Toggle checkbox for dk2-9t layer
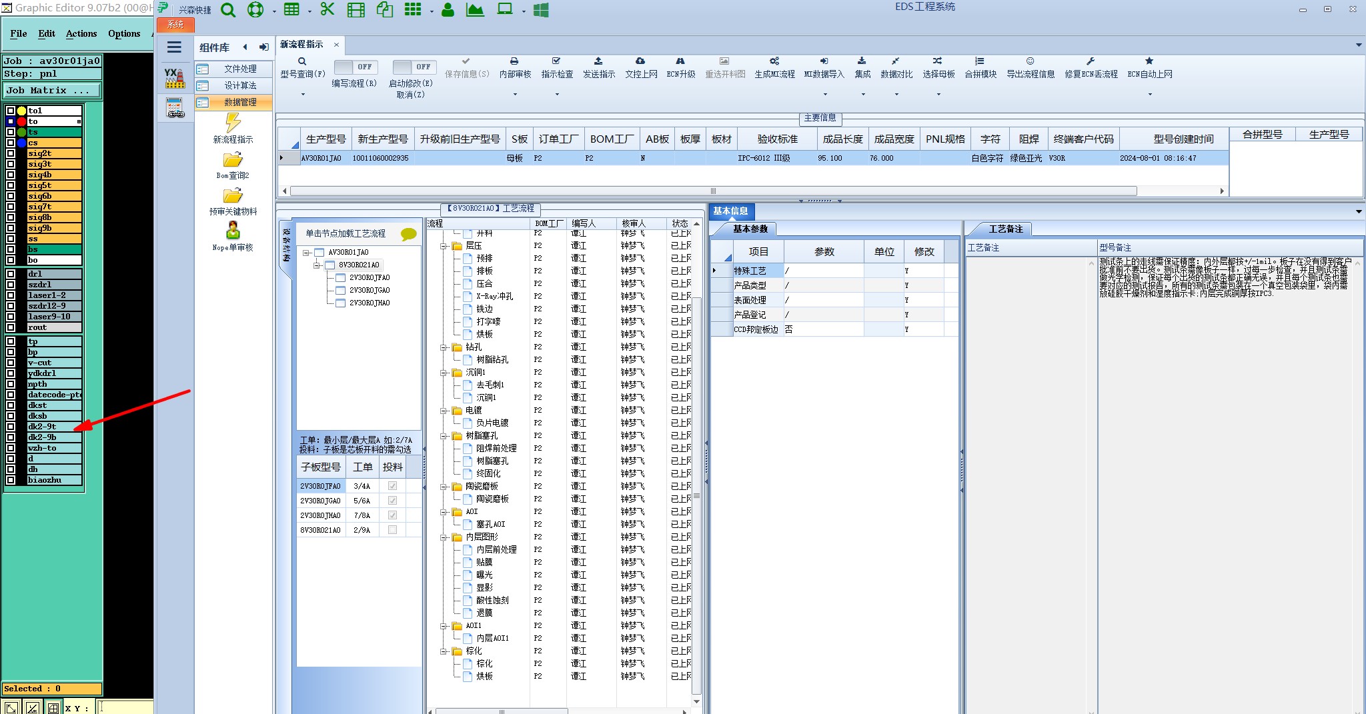 point(11,427)
